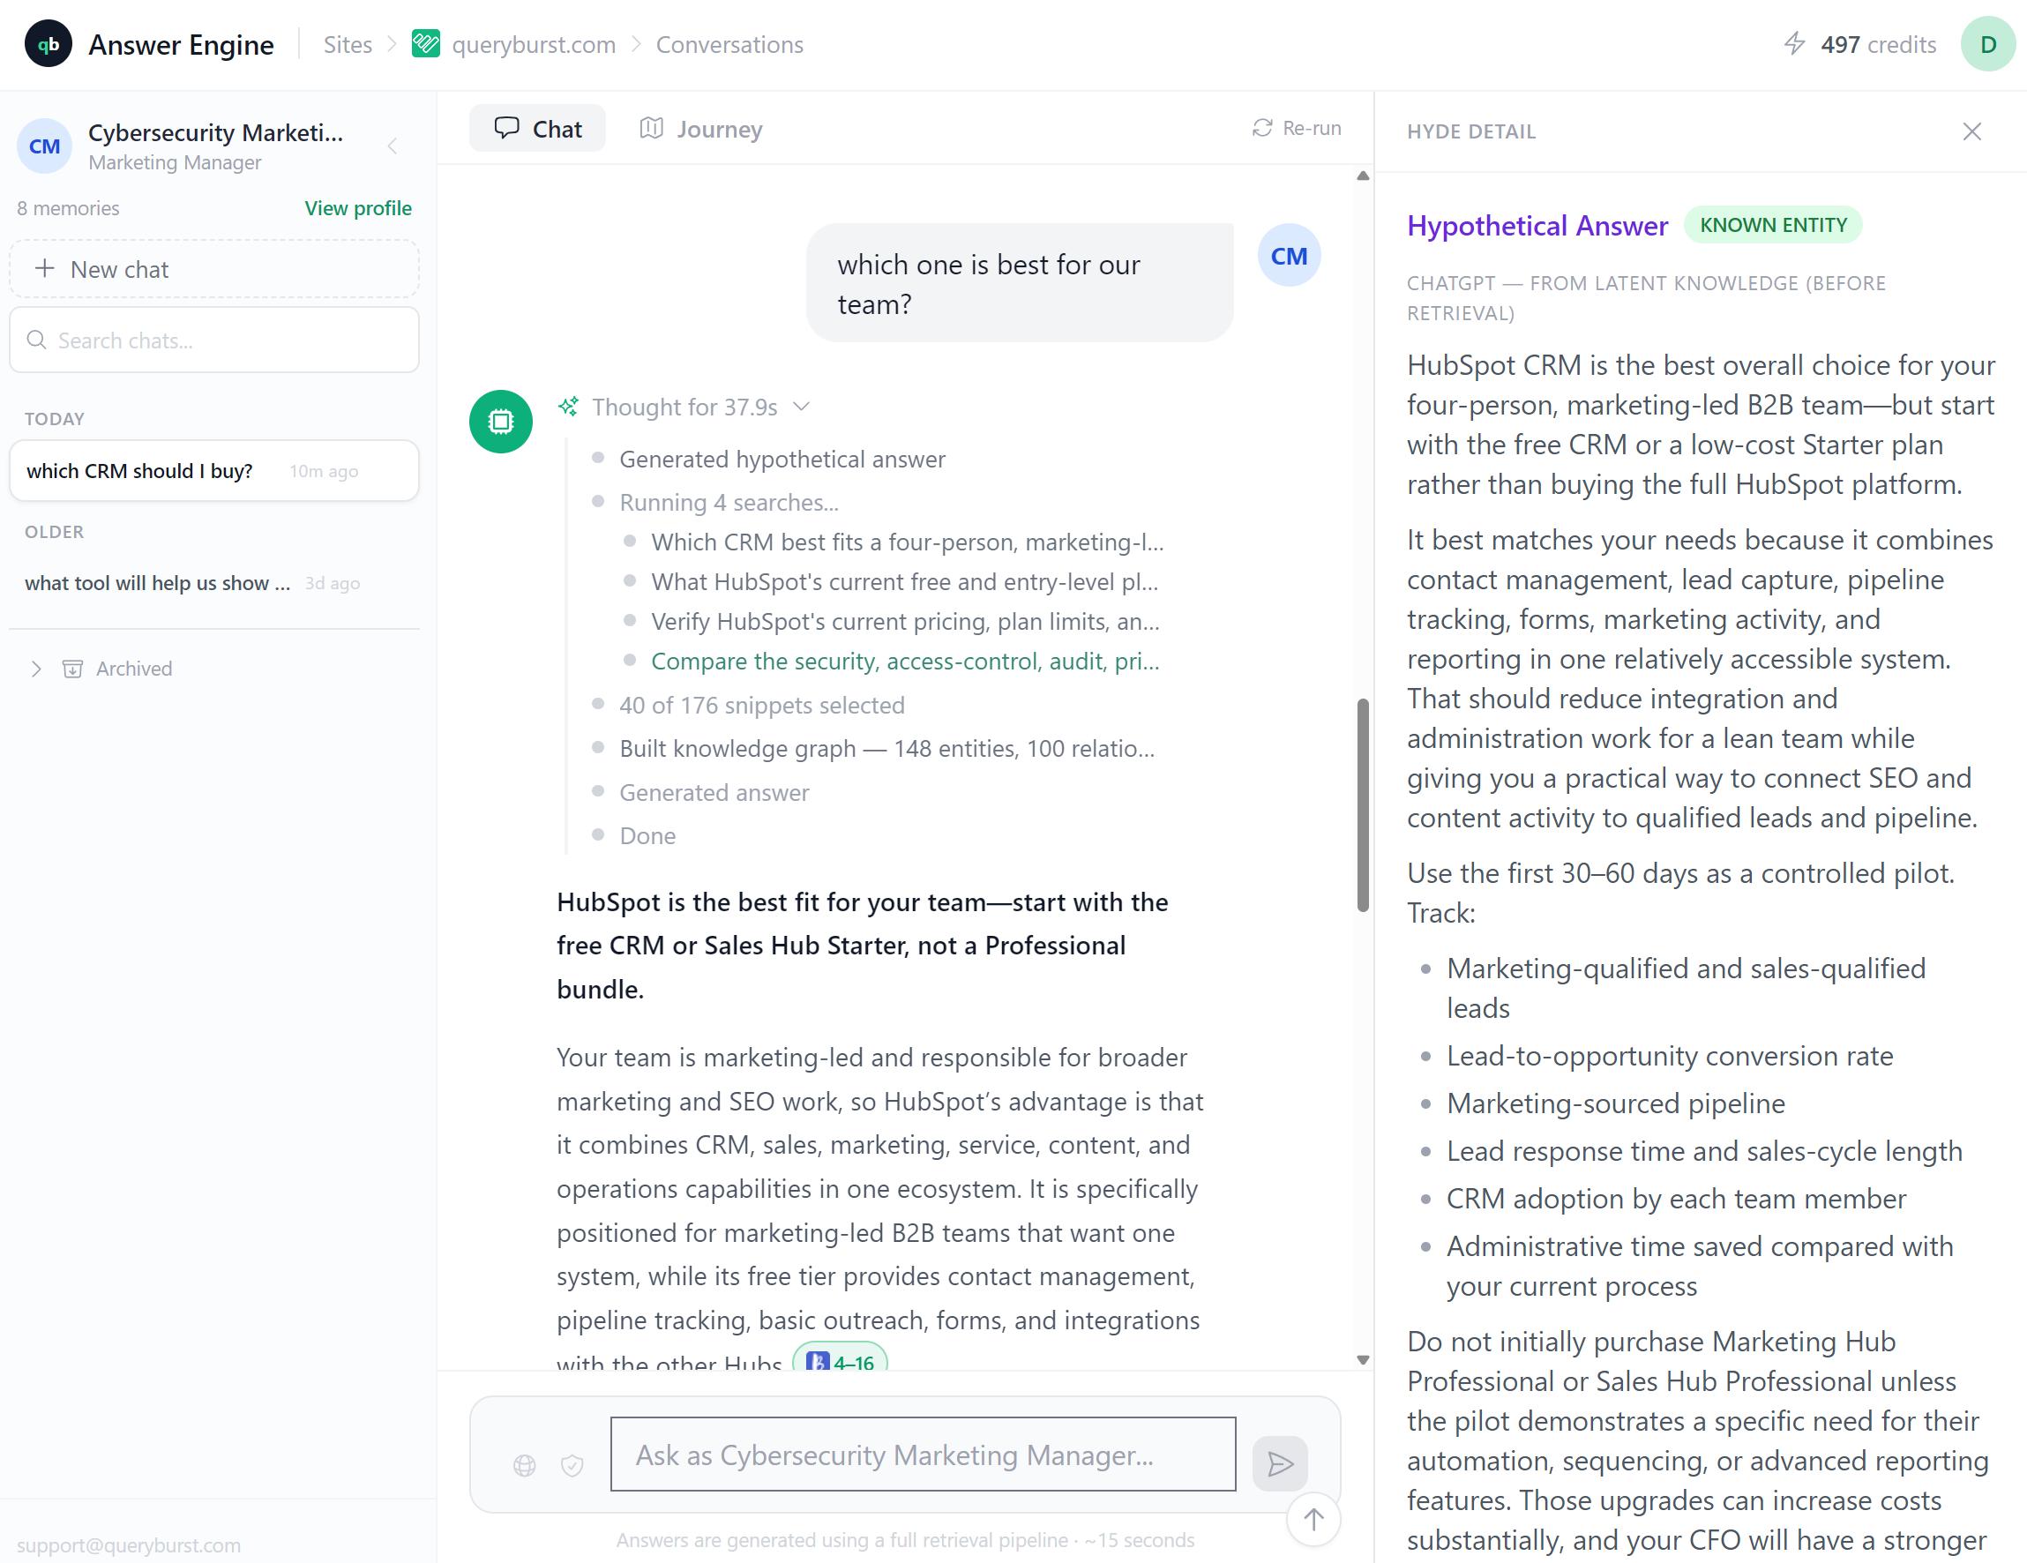
Task: Click the Archived box icon
Action: pos(72,669)
